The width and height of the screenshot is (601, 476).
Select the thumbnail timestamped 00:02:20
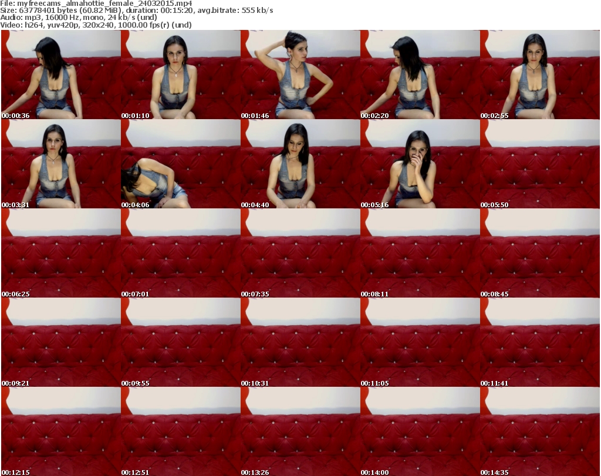pos(420,75)
